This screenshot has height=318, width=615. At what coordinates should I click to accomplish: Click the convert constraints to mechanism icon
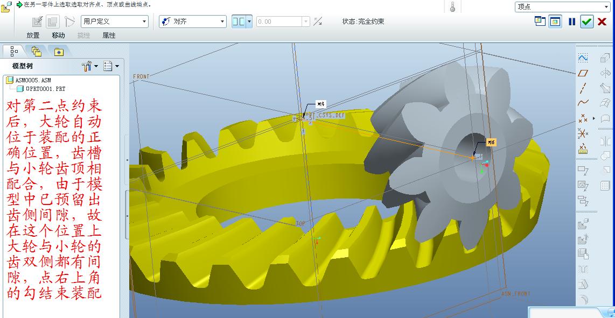tap(69, 22)
